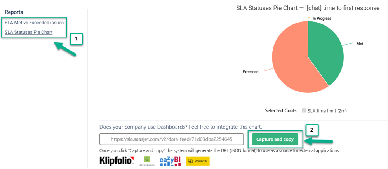Click the Met chart label
The image size is (388, 169).
pos(360,44)
